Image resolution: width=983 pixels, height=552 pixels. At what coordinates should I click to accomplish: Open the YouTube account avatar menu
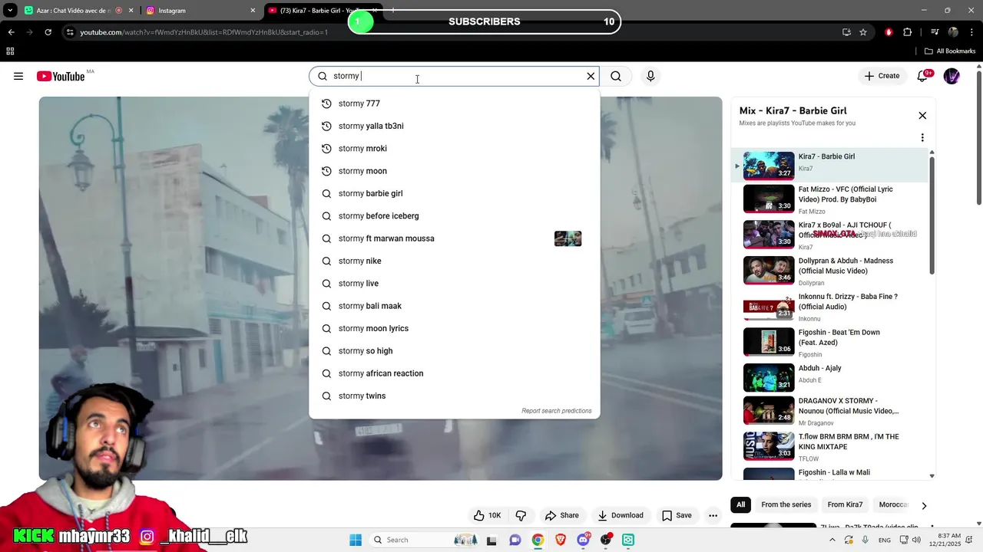[952, 76]
